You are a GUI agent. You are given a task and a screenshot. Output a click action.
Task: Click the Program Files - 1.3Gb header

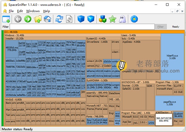pos(170,82)
